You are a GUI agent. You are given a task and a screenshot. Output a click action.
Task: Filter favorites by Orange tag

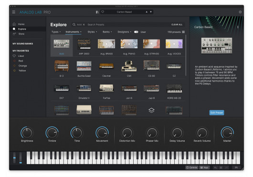pos(20,66)
